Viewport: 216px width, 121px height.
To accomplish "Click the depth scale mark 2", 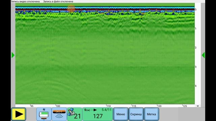I will [196, 48].
